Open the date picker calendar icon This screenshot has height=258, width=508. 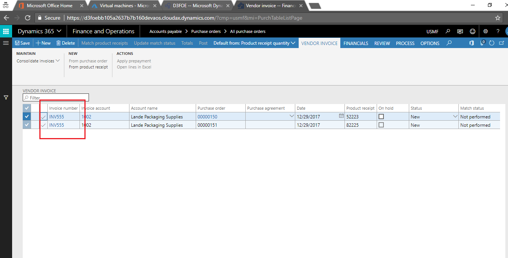click(341, 116)
